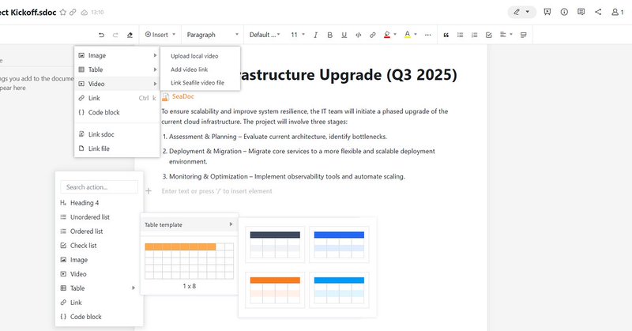Viewport: 632px width, 331px height.
Task: Choose Link sdoc in the Insert menu
Action: 117,134
